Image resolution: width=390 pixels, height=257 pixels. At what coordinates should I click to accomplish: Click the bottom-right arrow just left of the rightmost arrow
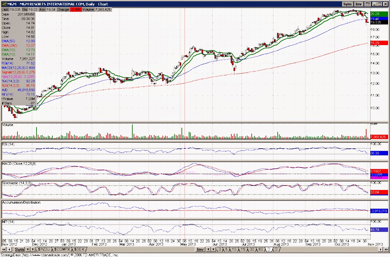point(380,250)
